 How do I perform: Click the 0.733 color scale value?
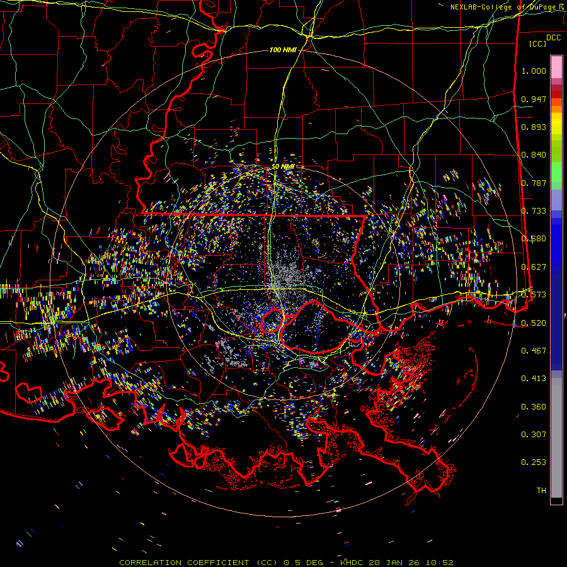tap(534, 211)
